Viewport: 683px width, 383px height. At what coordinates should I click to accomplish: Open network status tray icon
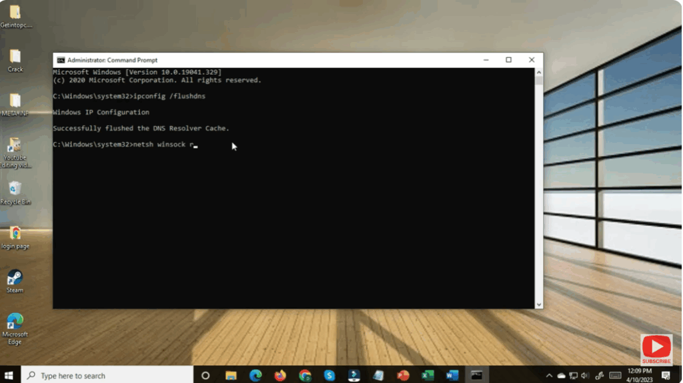coord(573,376)
